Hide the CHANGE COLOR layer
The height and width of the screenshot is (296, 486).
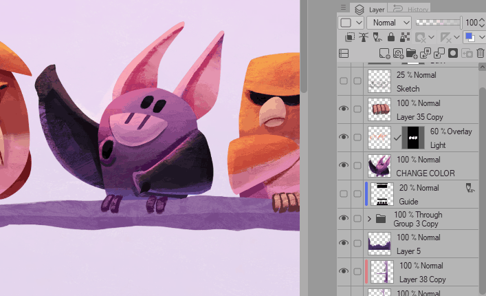344,165
